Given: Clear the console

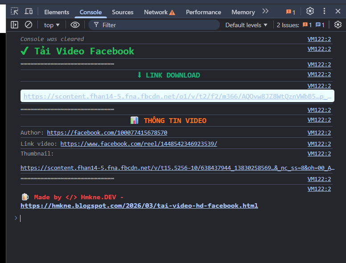Looking at the screenshot, I should [29, 25].
